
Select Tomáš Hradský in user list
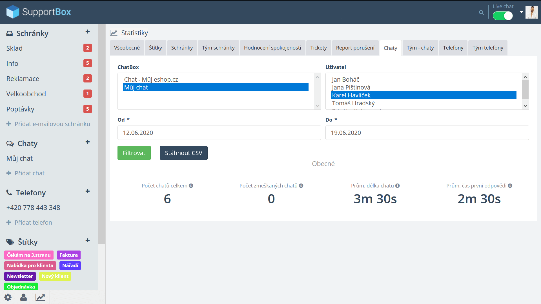[353, 103]
